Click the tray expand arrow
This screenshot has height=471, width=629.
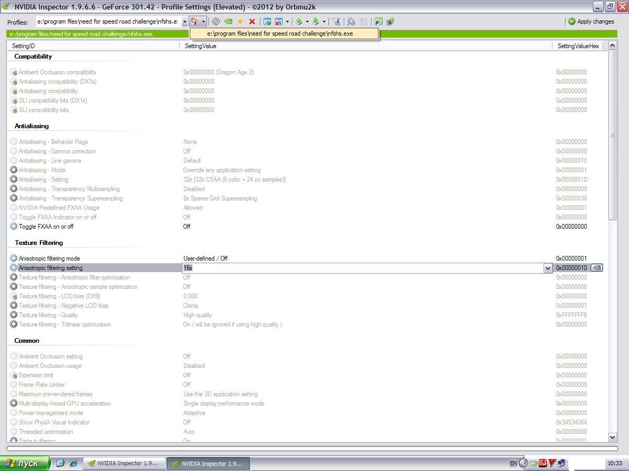tap(524, 463)
